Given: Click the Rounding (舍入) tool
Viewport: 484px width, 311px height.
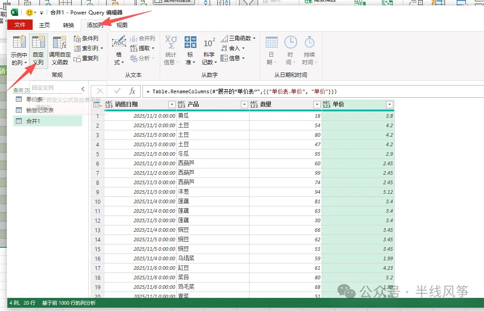Looking at the screenshot, I should [x=233, y=48].
